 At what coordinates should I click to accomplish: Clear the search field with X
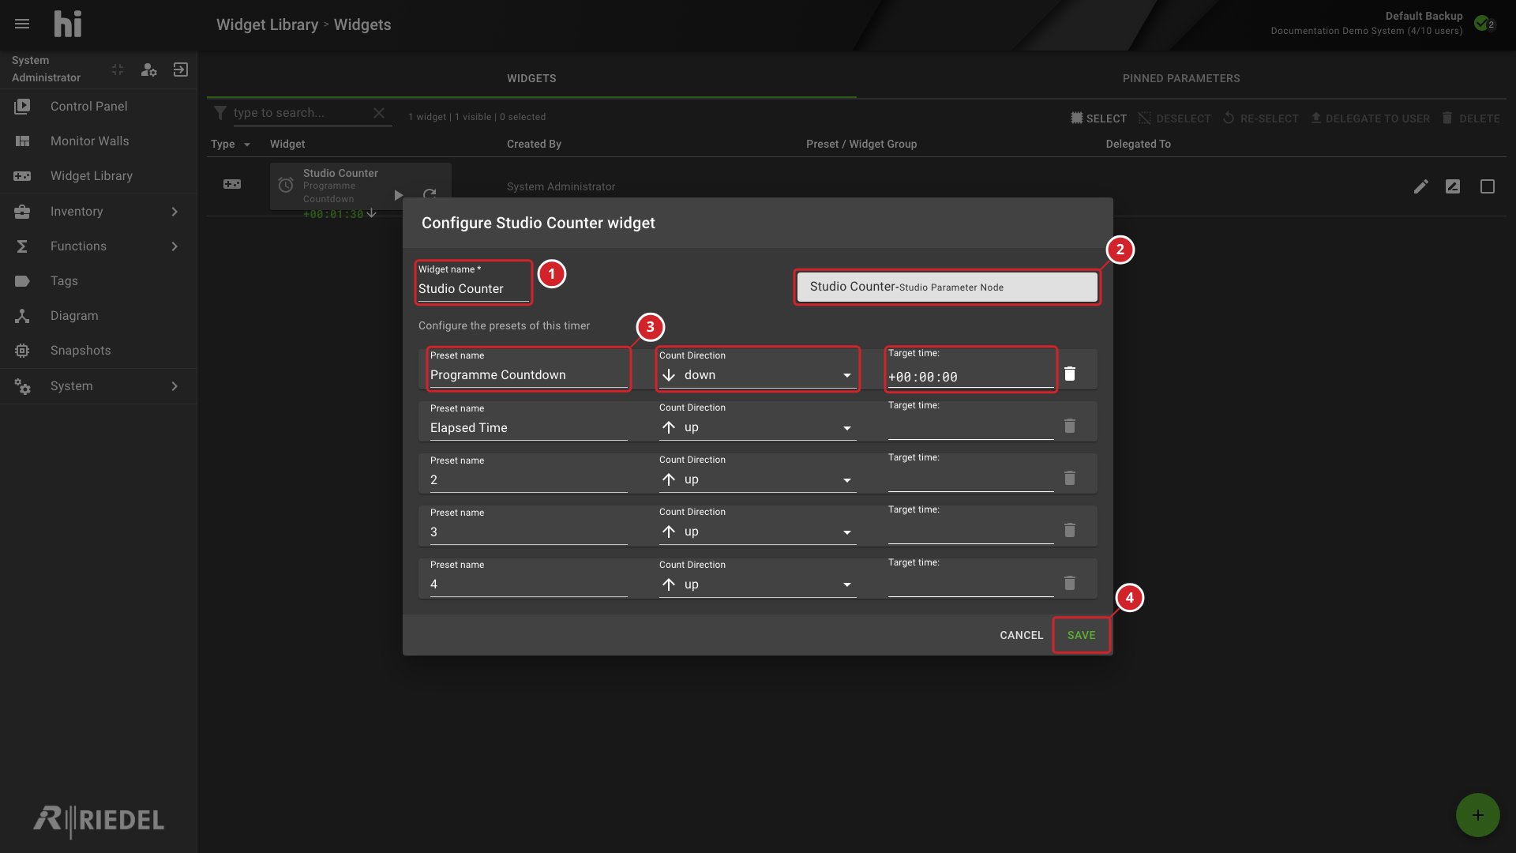(x=379, y=113)
